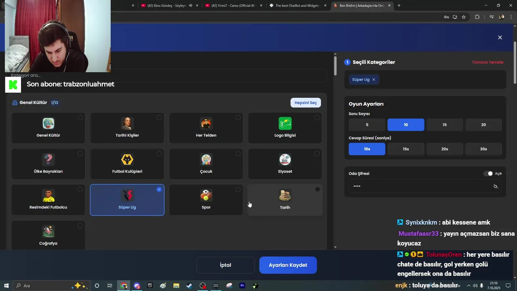Select the Futbol Kulüpleri wolf logo
The image size is (517, 291).
point(127,159)
